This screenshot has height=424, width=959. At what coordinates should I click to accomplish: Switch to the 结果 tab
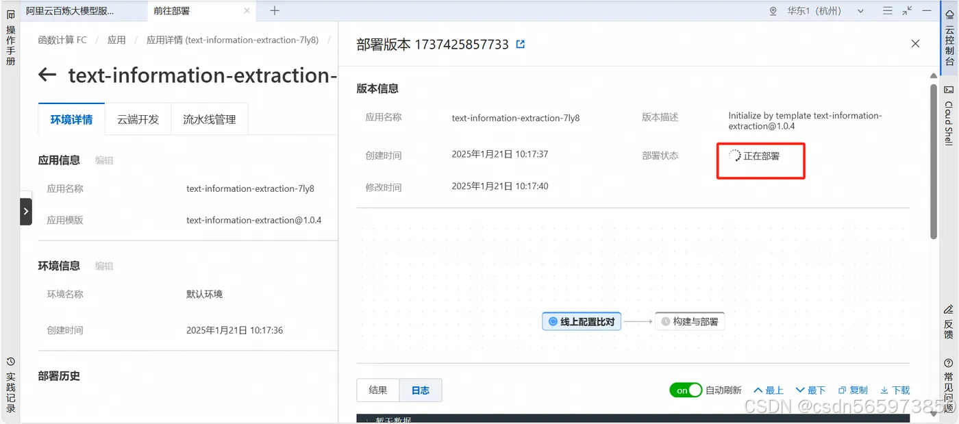pos(378,390)
